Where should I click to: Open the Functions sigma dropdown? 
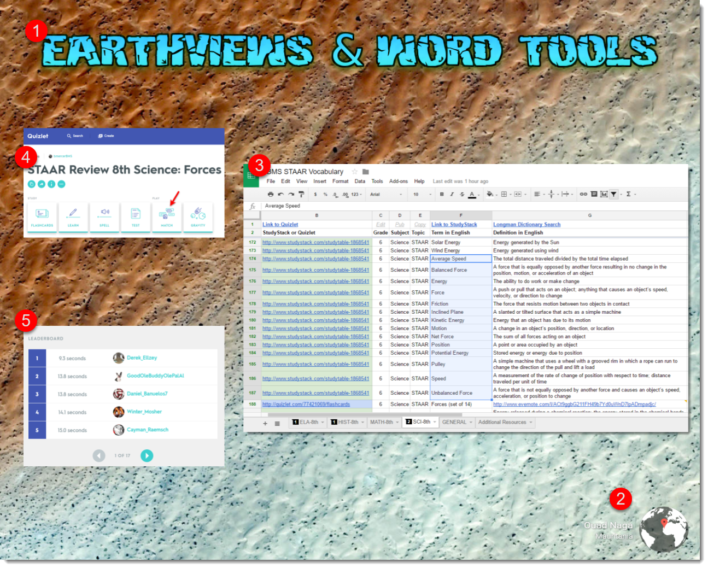[x=630, y=194]
